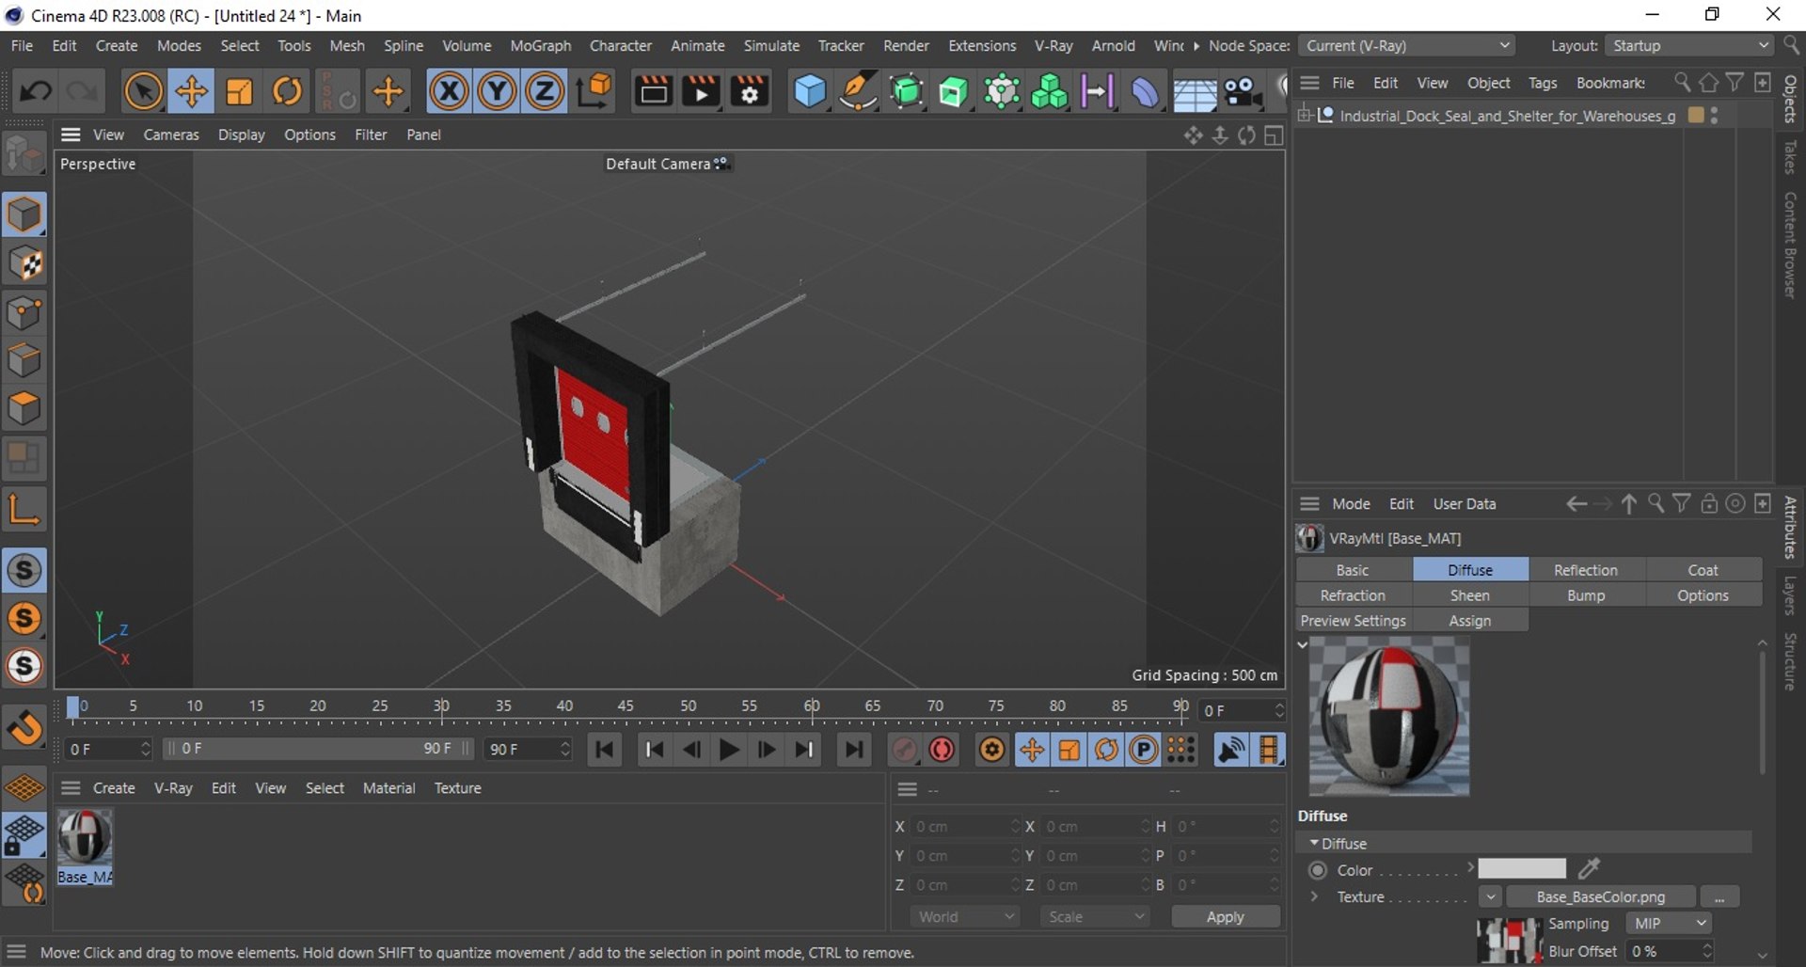Go to start of timeline

click(605, 750)
